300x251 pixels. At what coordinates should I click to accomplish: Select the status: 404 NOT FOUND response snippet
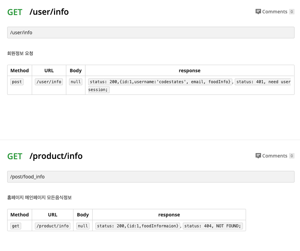213,226
